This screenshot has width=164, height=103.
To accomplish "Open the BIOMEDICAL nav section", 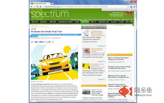I will [44, 22].
